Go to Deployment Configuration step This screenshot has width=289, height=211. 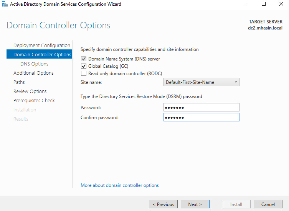[42, 45]
